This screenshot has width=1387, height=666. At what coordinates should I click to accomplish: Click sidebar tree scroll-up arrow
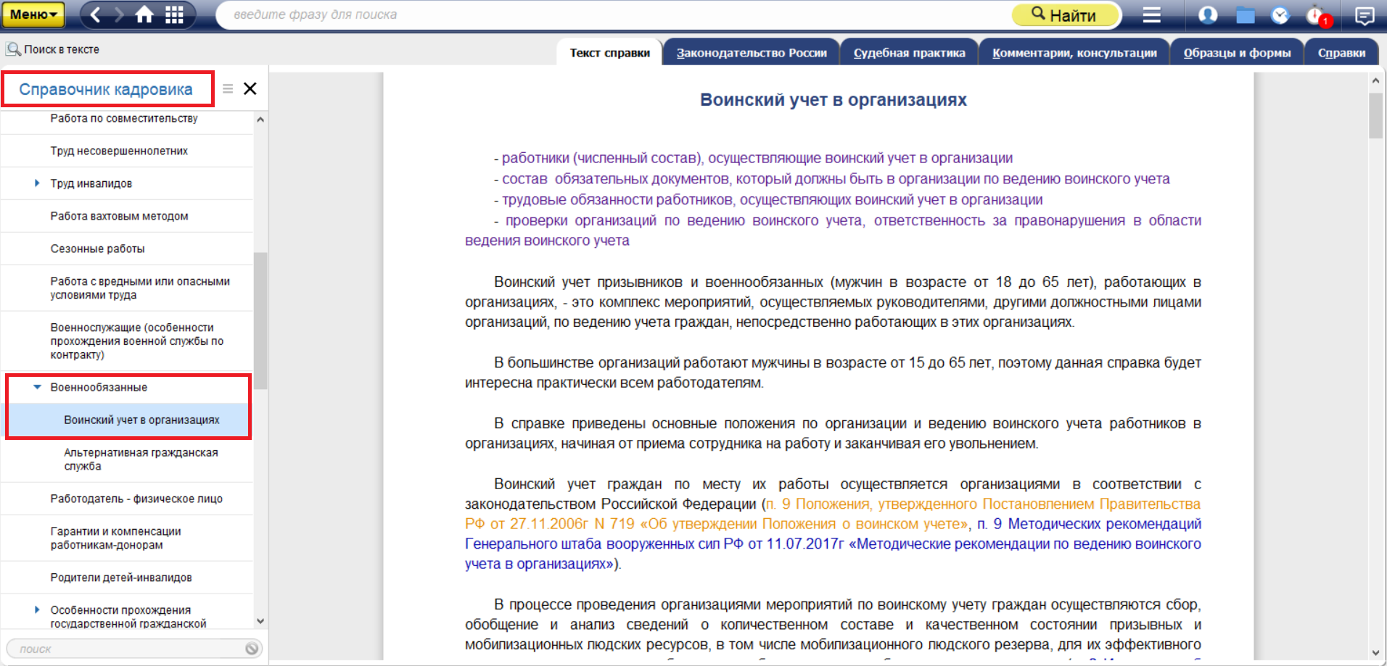pyautogui.click(x=260, y=120)
